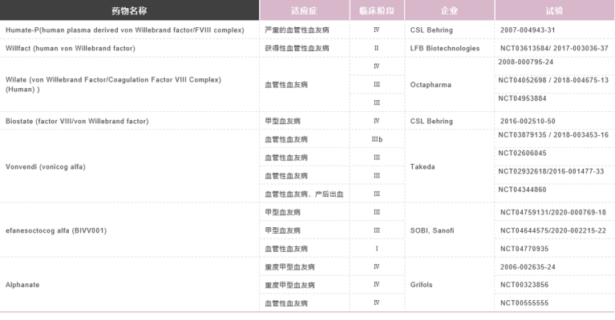Click the 企业 column header

[x=450, y=10]
